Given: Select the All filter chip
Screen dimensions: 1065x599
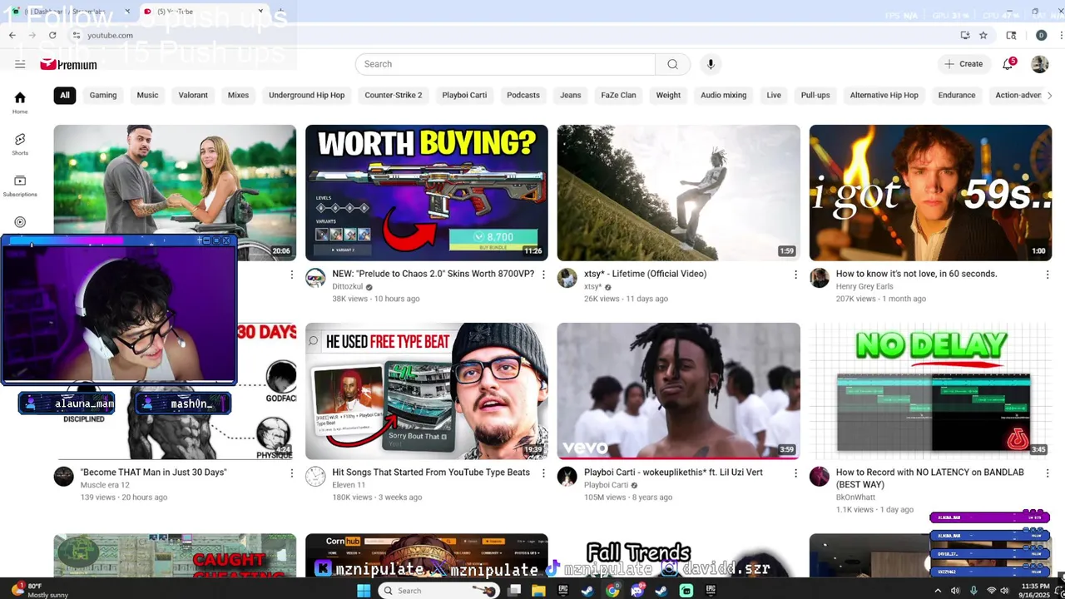Looking at the screenshot, I should (x=64, y=95).
